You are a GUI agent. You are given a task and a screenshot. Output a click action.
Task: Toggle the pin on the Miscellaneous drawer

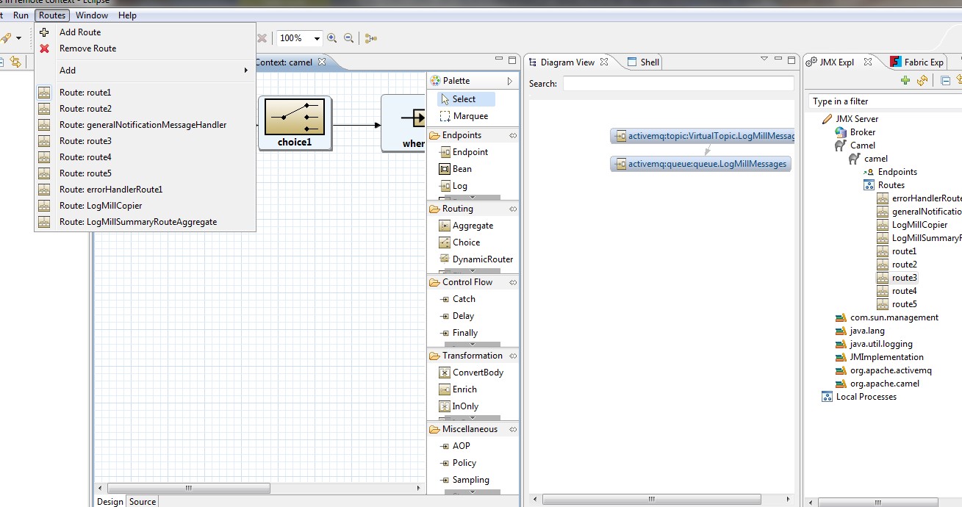[x=513, y=429]
